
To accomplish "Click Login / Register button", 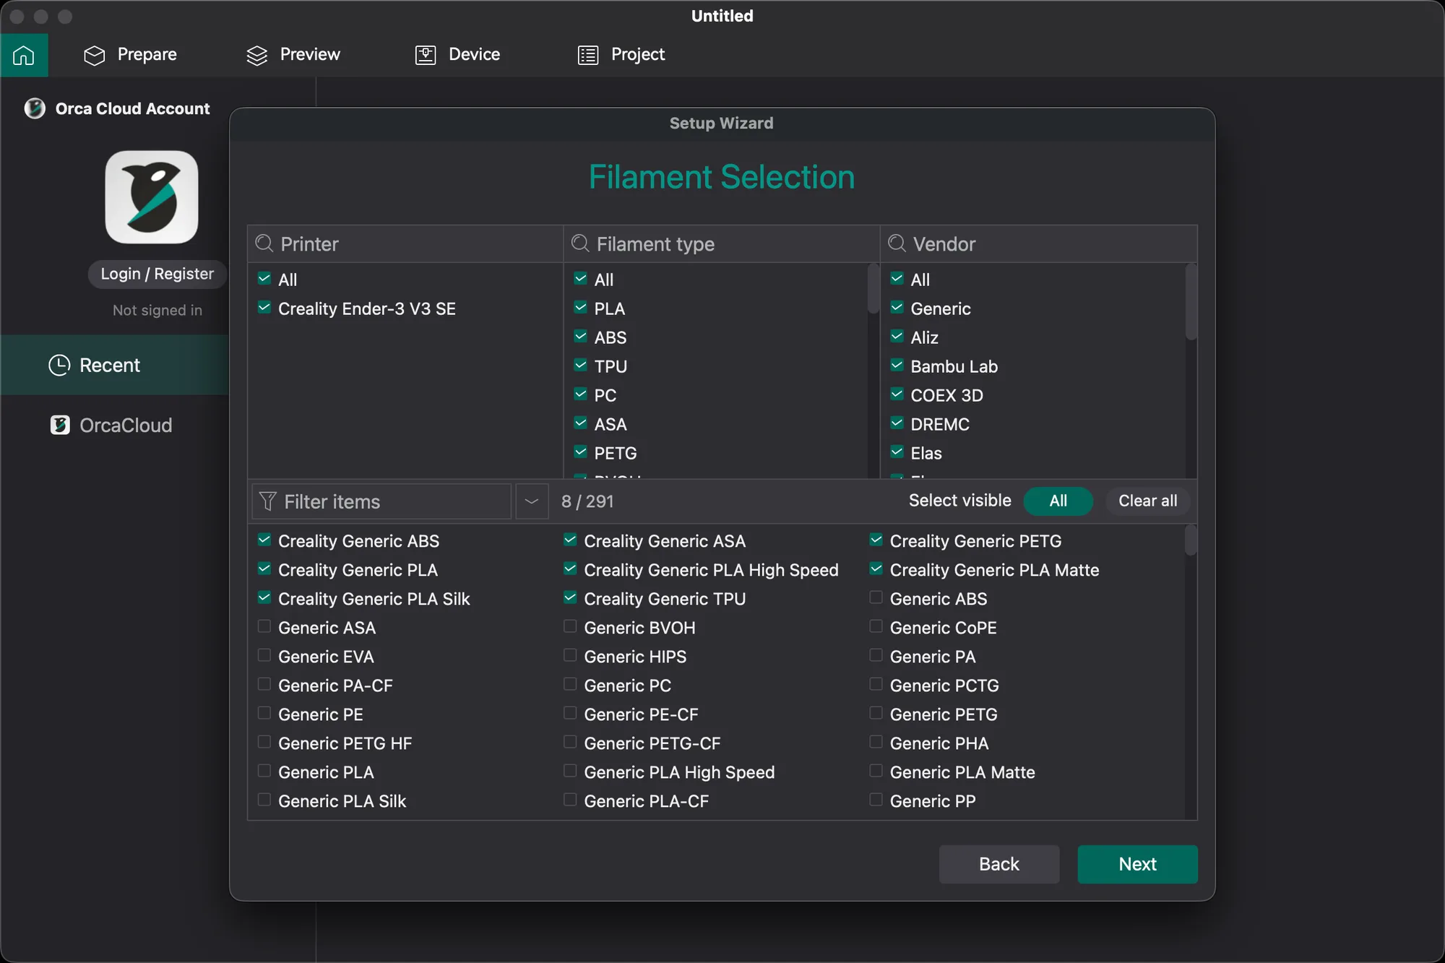I will pos(157,274).
